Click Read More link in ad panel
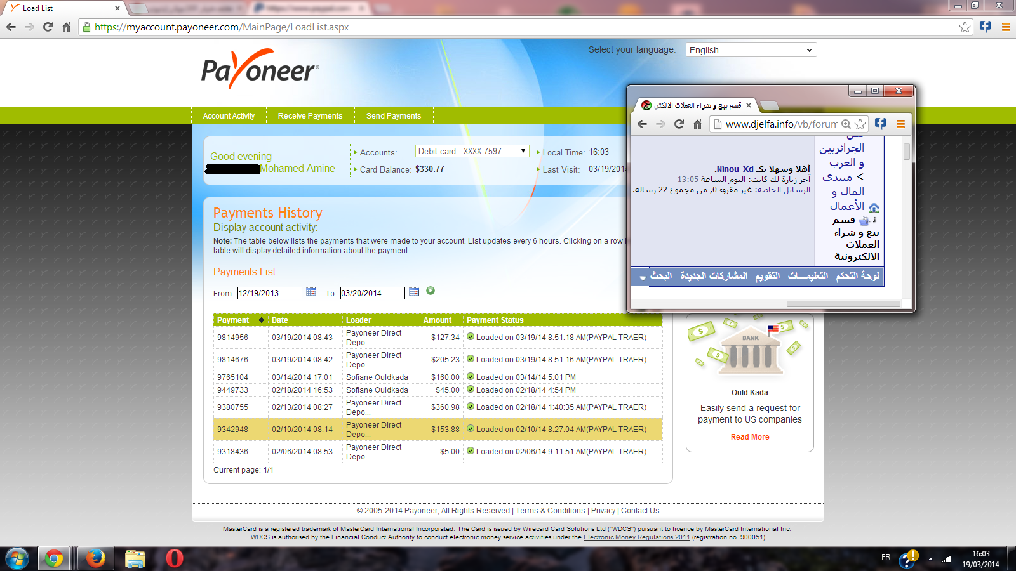1016x571 pixels. [750, 437]
